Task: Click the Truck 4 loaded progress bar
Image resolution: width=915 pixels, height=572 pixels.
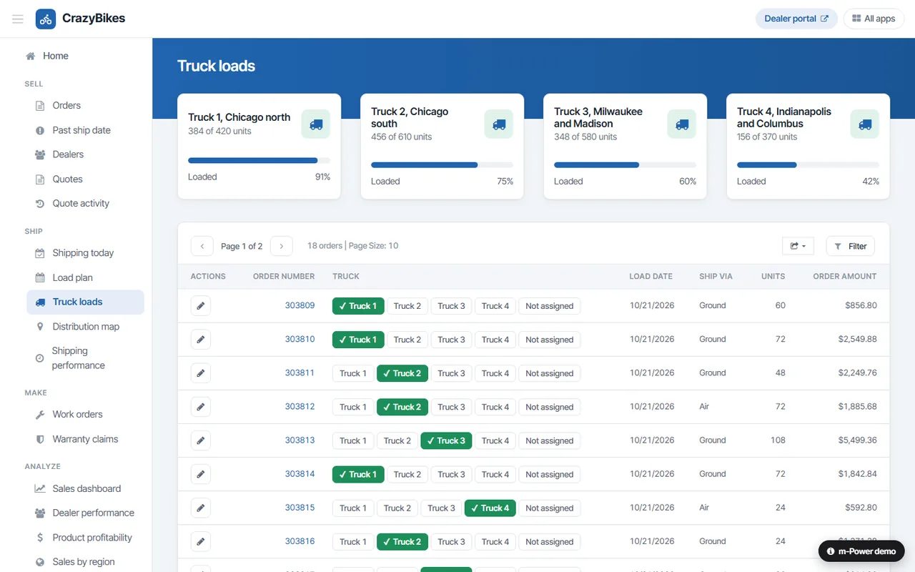Action: 808,164
